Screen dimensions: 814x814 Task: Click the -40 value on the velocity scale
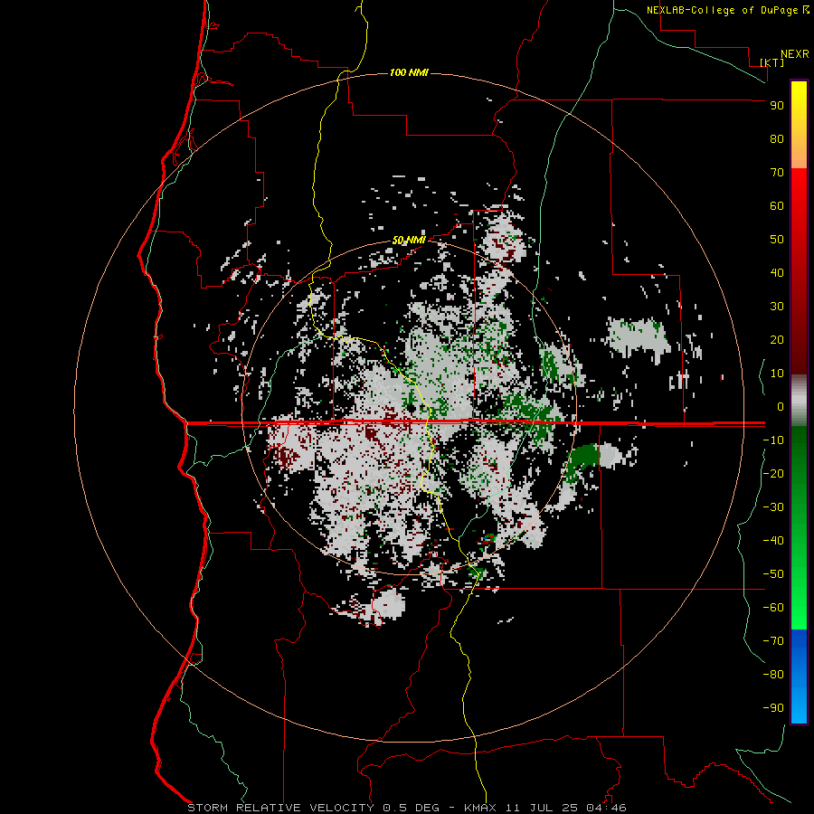click(773, 541)
